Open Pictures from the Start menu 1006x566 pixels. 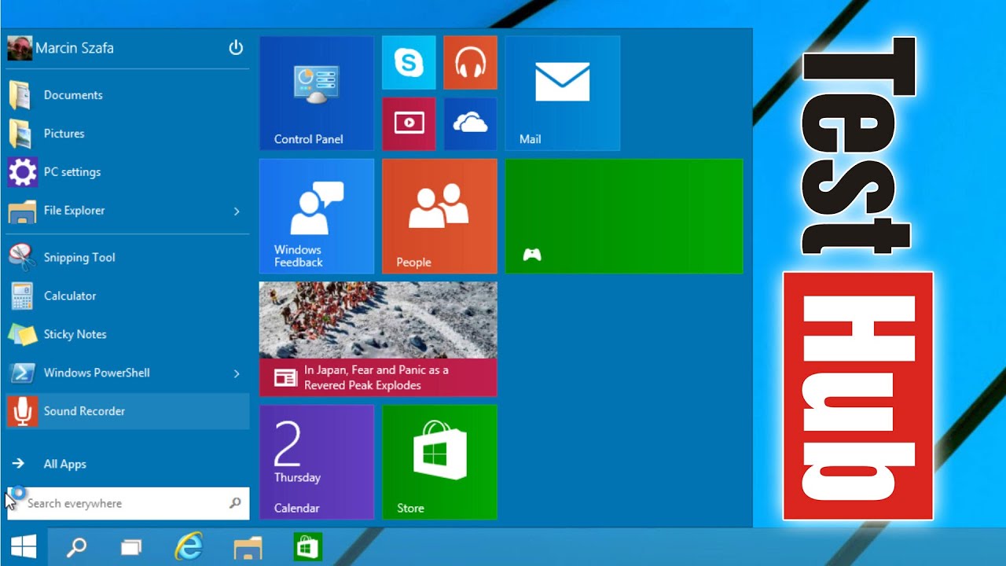[x=127, y=134]
